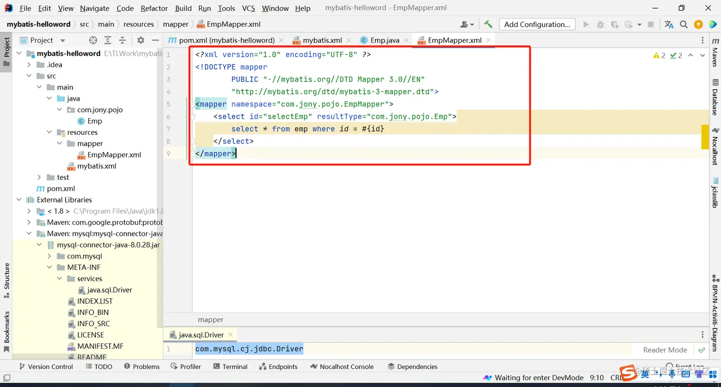Click the yellow warning stripe on the editor scrollbar
Screen dimensions: 721x387
point(705,137)
